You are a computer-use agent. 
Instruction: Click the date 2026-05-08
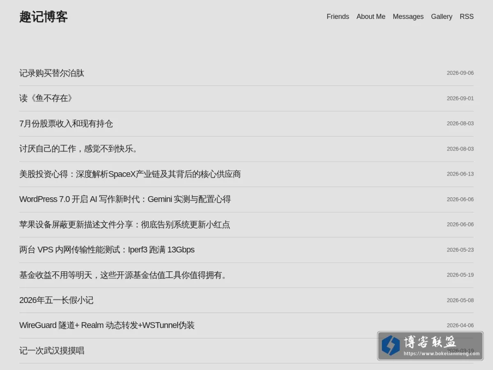460,301
